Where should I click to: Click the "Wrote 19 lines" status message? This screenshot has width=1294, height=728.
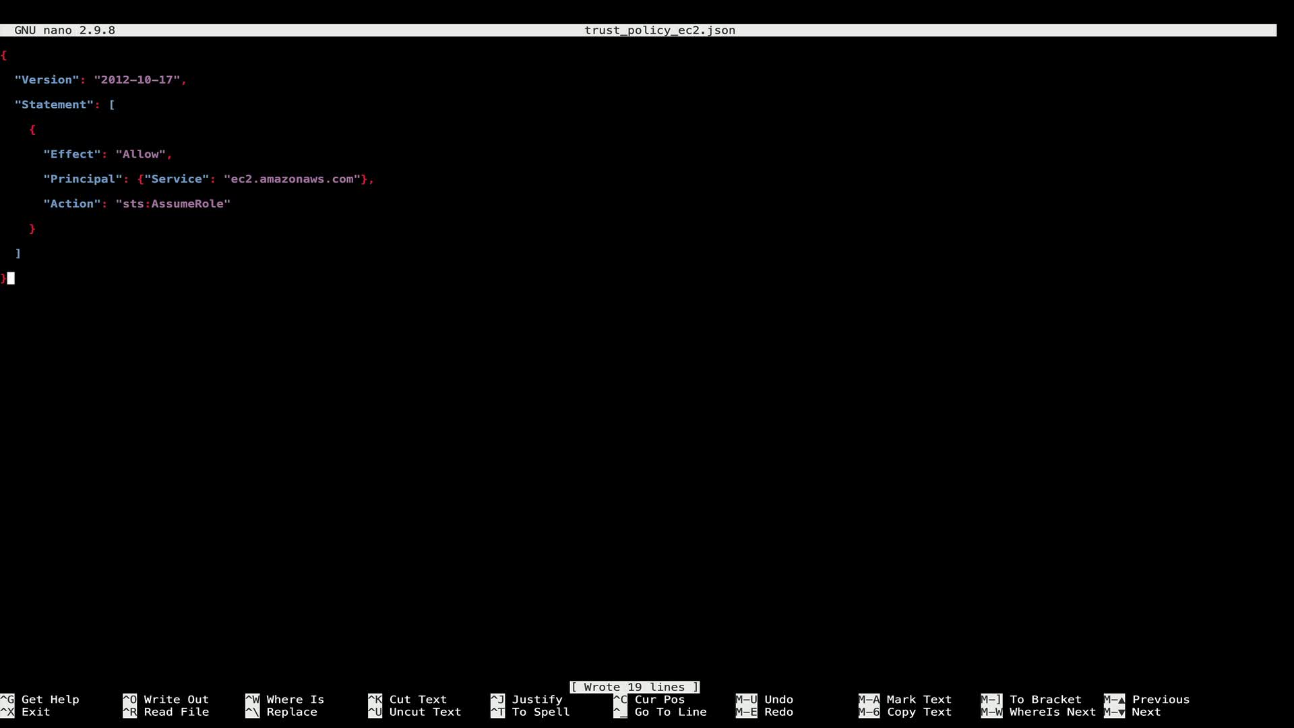tap(634, 687)
